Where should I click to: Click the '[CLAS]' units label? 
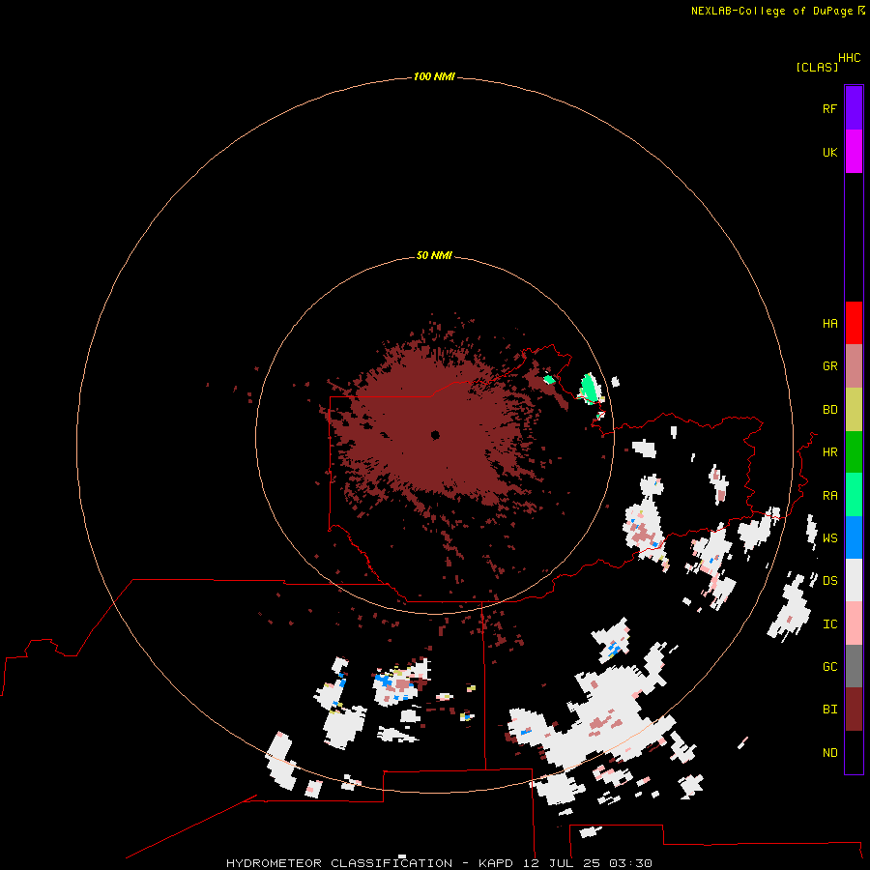point(817,67)
